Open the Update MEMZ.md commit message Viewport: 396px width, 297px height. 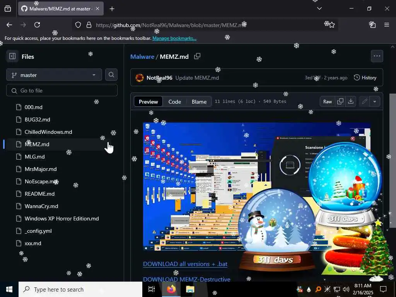(197, 78)
